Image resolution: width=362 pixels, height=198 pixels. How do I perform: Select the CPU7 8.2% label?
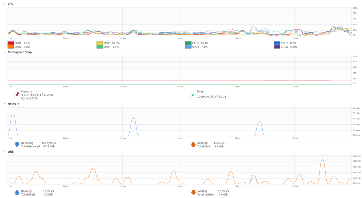(x=288, y=43)
